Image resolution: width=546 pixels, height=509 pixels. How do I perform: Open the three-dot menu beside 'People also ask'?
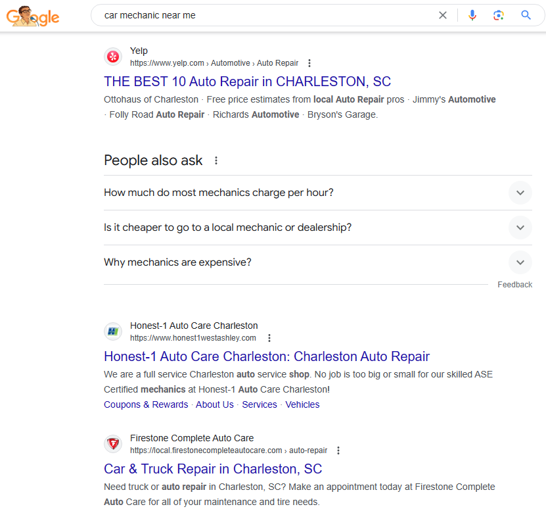click(x=216, y=160)
